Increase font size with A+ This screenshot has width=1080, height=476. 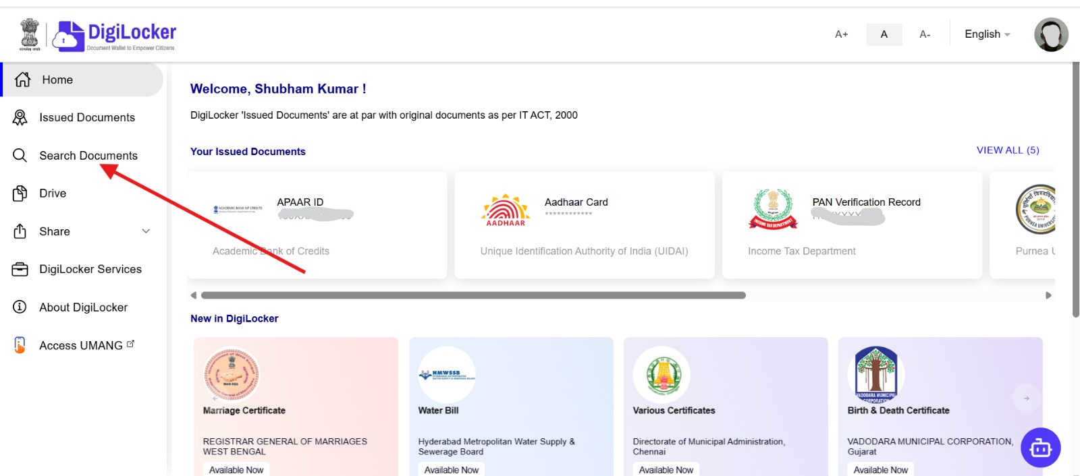click(841, 34)
